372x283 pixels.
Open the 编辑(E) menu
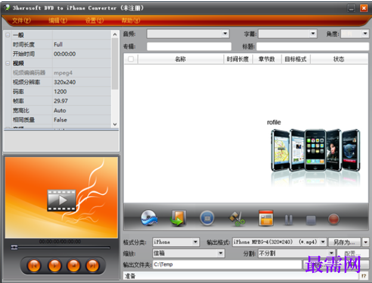click(58, 21)
